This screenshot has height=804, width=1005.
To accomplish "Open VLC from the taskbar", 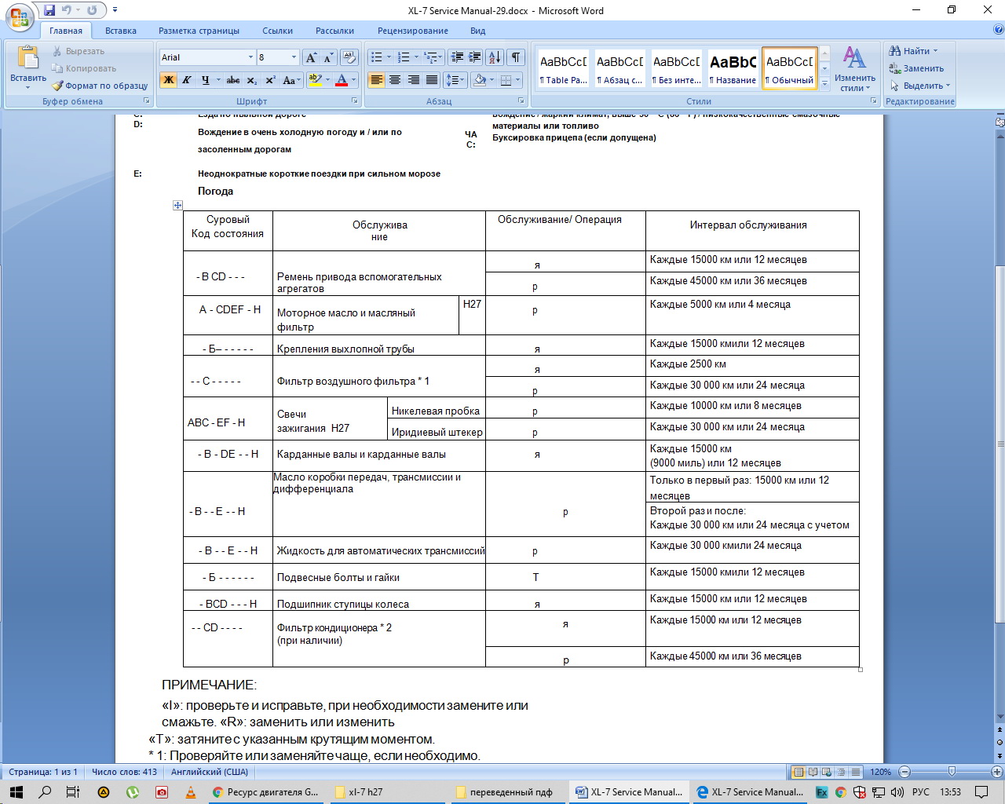I will [x=191, y=792].
